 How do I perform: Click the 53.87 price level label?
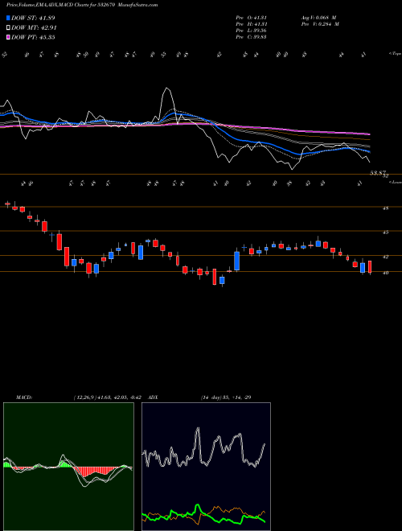pos(378,173)
